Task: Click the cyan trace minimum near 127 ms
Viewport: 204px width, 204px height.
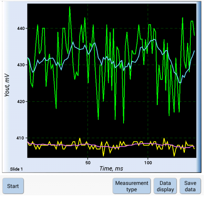Action: 180,83
